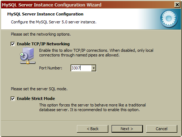The width and height of the screenshot is (182, 137).
Task: Click the strict mode description text
Action: tap(92, 108)
